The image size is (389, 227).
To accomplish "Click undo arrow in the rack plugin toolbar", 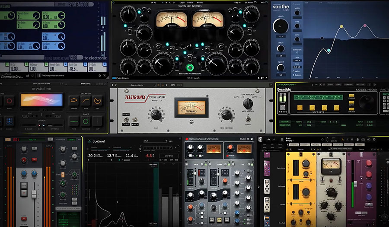I will coord(269,139).
